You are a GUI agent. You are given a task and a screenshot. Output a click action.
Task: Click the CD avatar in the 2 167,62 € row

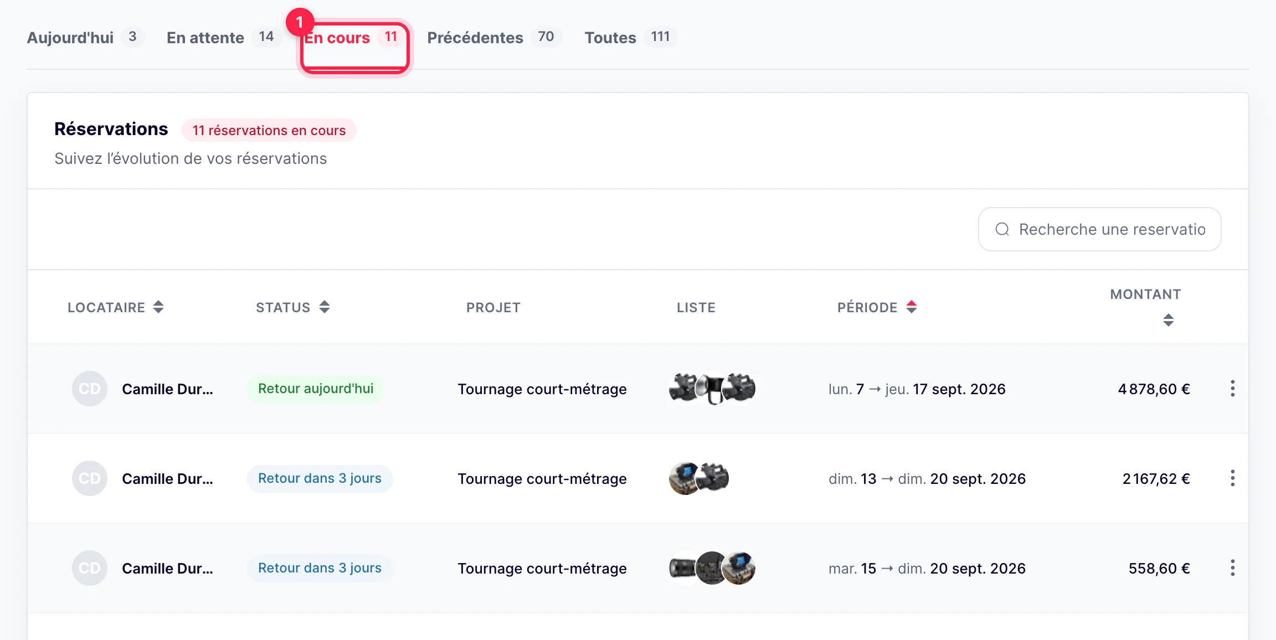[x=90, y=478]
